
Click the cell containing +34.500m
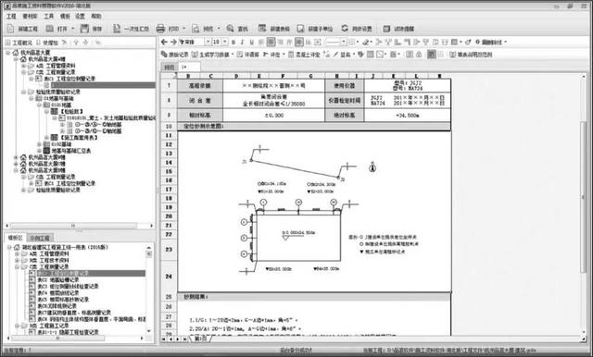coord(408,115)
